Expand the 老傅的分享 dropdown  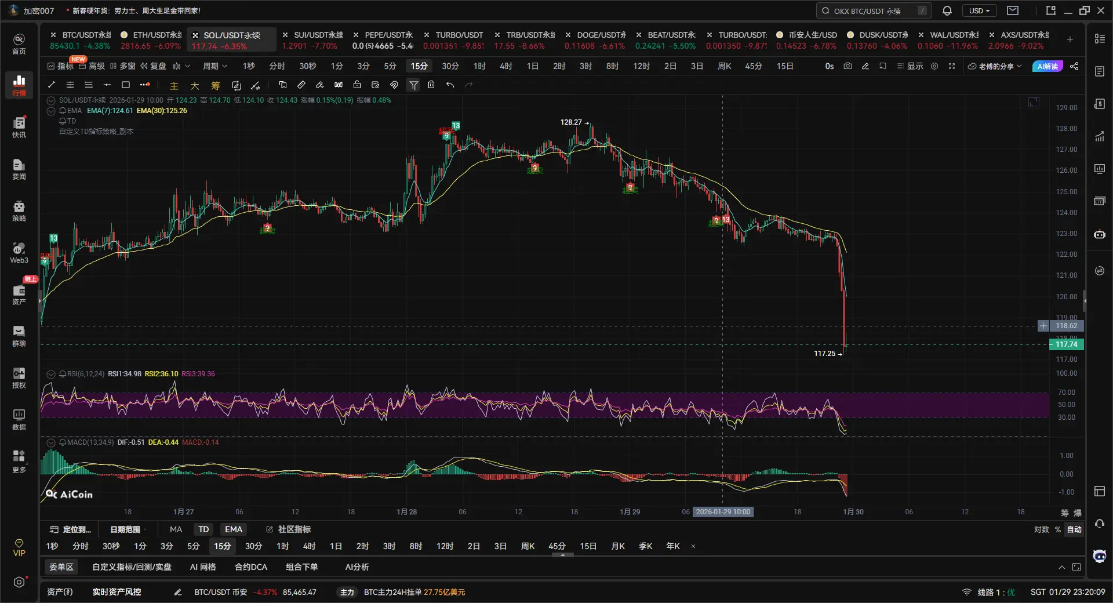point(995,66)
